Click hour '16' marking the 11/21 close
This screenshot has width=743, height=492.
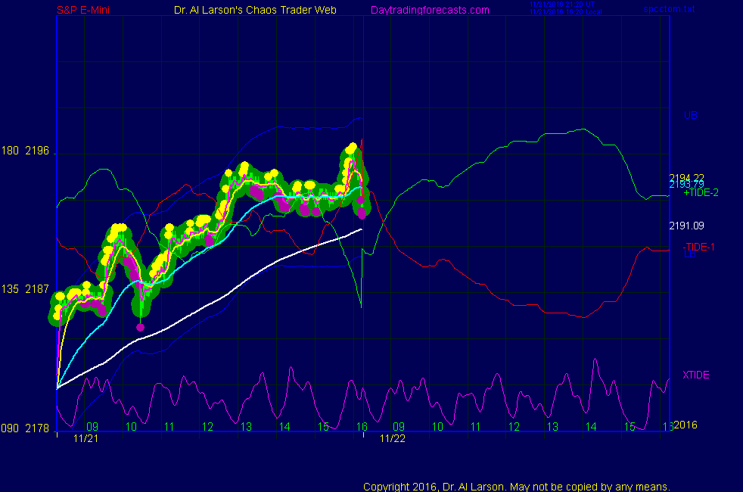(x=362, y=427)
